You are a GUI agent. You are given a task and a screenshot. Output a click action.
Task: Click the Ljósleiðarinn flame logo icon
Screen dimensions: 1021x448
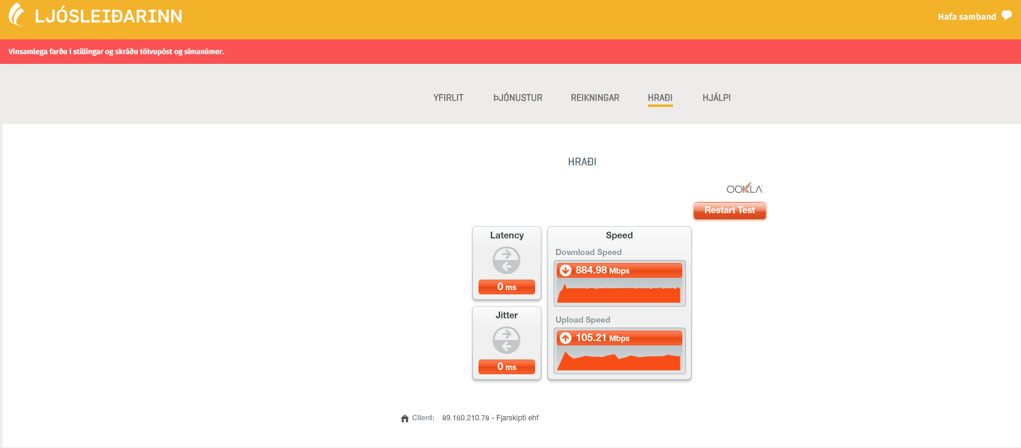coord(17,15)
